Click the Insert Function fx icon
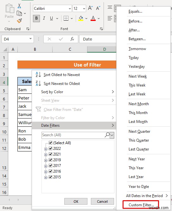The image size is (172, 211). [72, 39]
